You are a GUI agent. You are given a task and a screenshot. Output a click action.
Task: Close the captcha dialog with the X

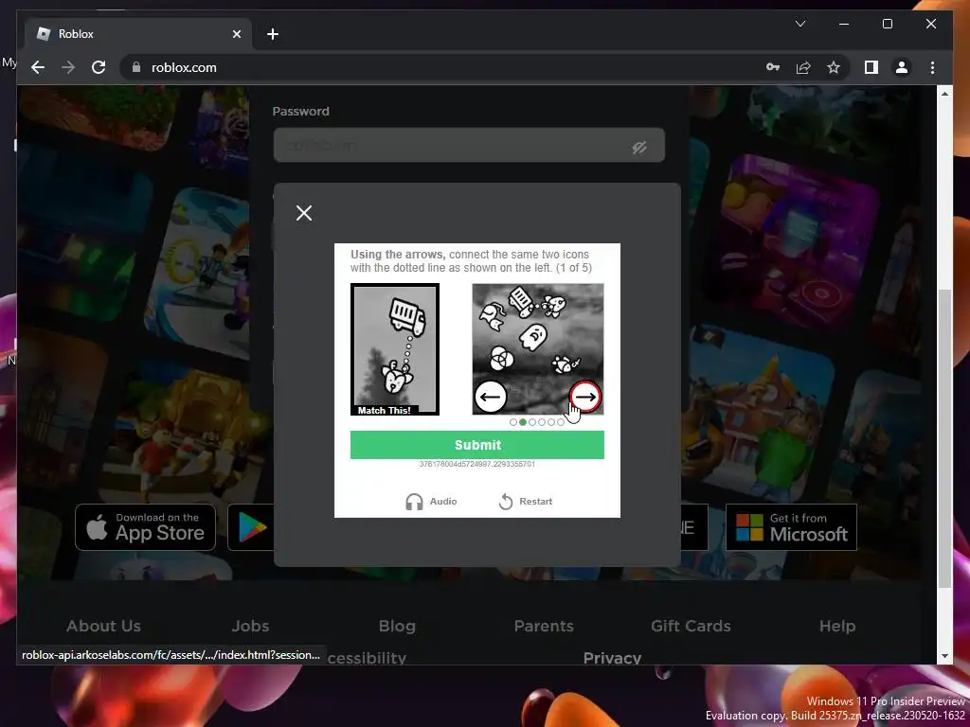pos(304,213)
